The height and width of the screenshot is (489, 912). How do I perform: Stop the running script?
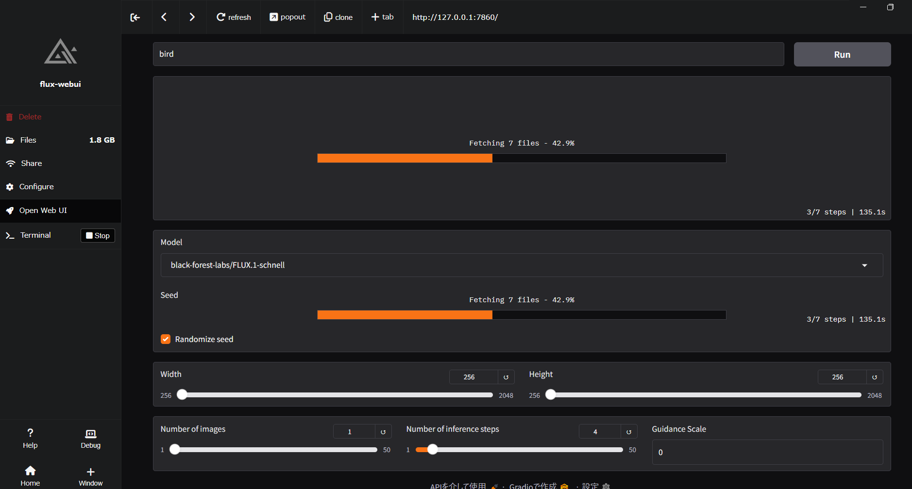tap(98, 235)
